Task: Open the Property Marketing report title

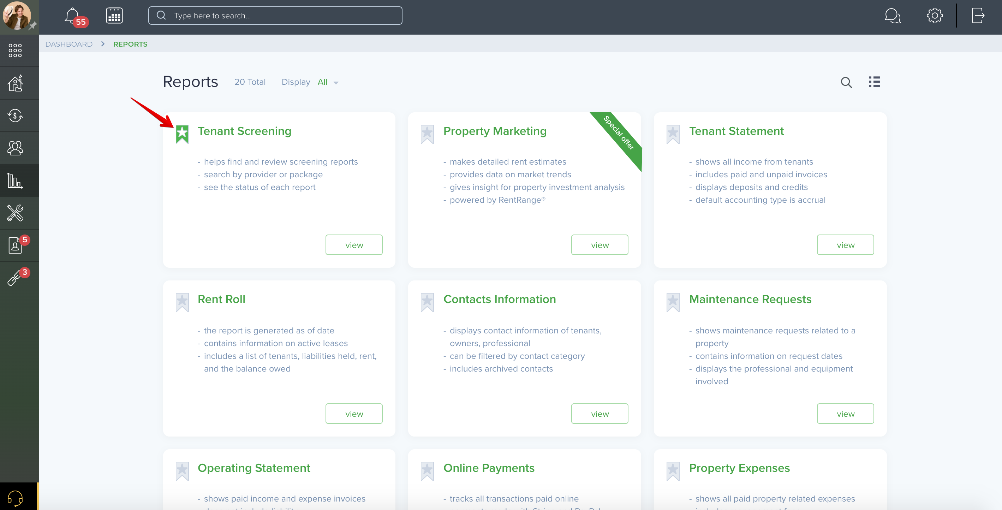Action: coord(495,131)
